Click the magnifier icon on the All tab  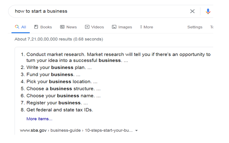click(x=17, y=27)
